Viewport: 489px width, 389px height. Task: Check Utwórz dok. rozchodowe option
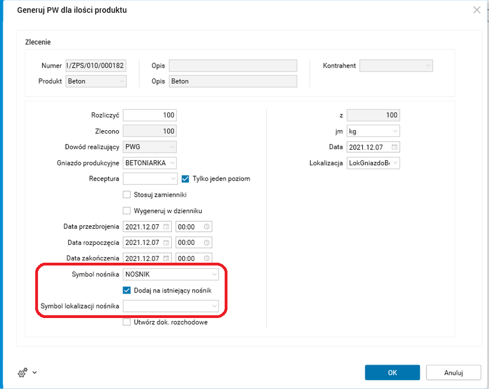pos(127,322)
